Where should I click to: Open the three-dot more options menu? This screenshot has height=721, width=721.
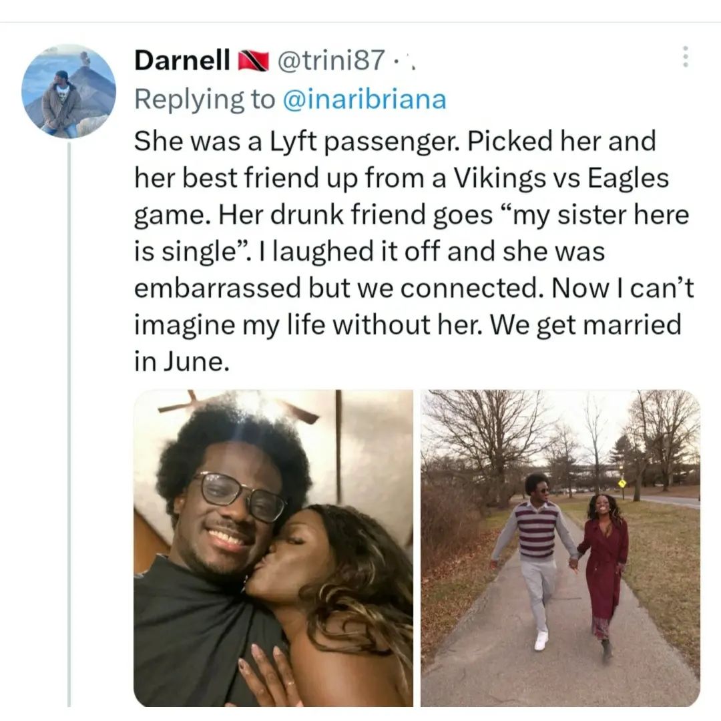[x=685, y=57]
